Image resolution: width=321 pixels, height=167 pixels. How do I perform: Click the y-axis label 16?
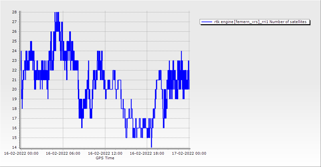(x=14, y=128)
